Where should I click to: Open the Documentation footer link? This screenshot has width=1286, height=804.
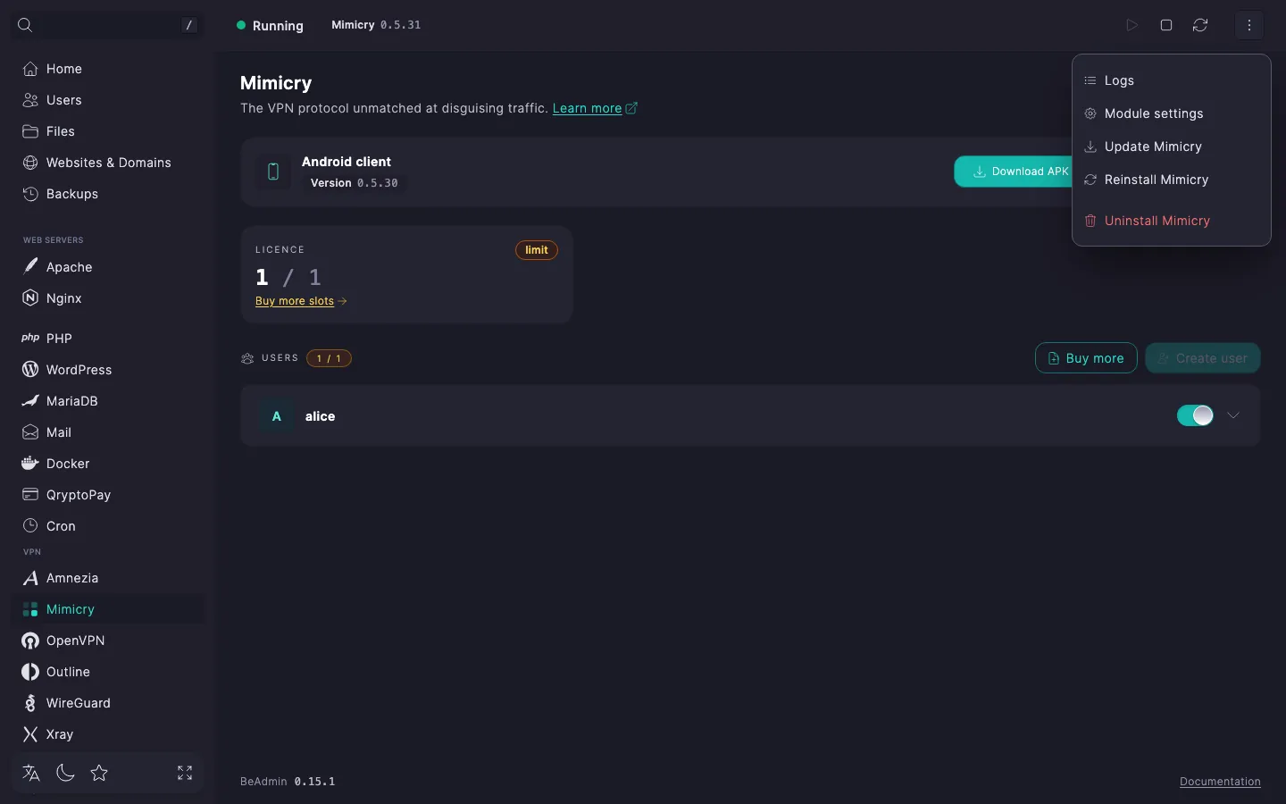pyautogui.click(x=1220, y=782)
